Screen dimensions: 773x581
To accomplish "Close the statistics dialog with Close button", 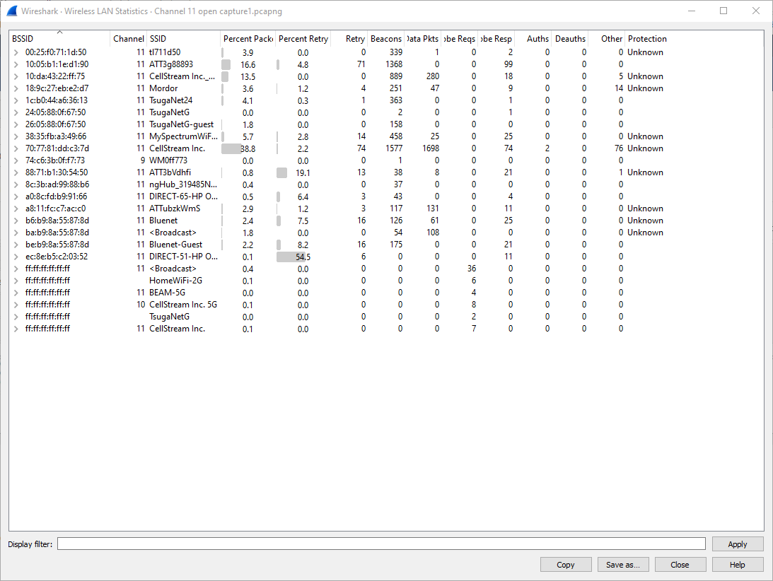I will [680, 565].
